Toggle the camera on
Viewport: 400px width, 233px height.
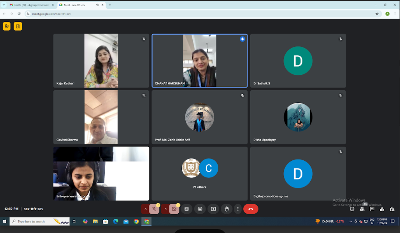tap(174, 209)
